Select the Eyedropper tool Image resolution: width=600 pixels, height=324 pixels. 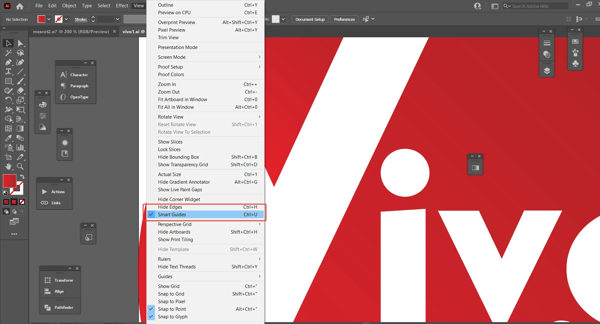[8, 138]
